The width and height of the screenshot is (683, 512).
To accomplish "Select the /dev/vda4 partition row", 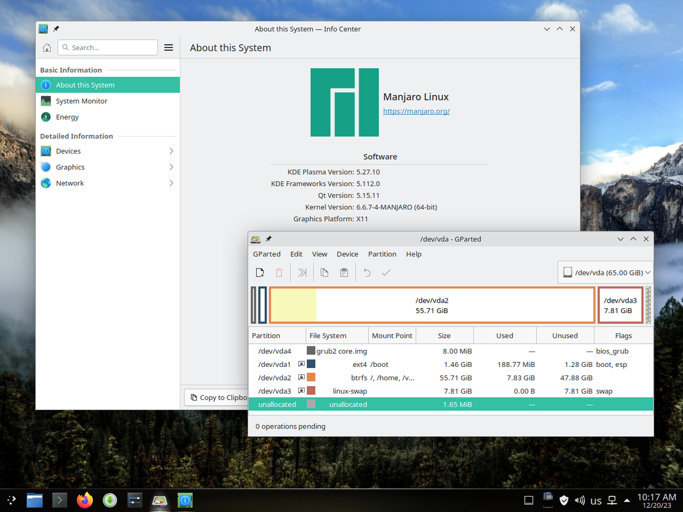I will (x=451, y=351).
